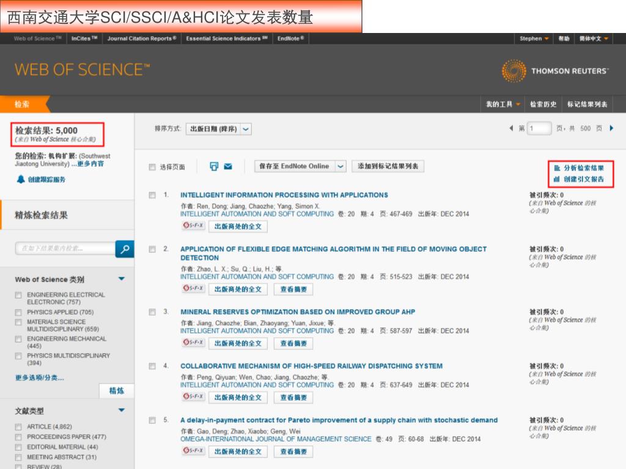Viewport: 626px width, 469px height.
Task: Check Physics Applied (705) category
Action: coord(18,312)
